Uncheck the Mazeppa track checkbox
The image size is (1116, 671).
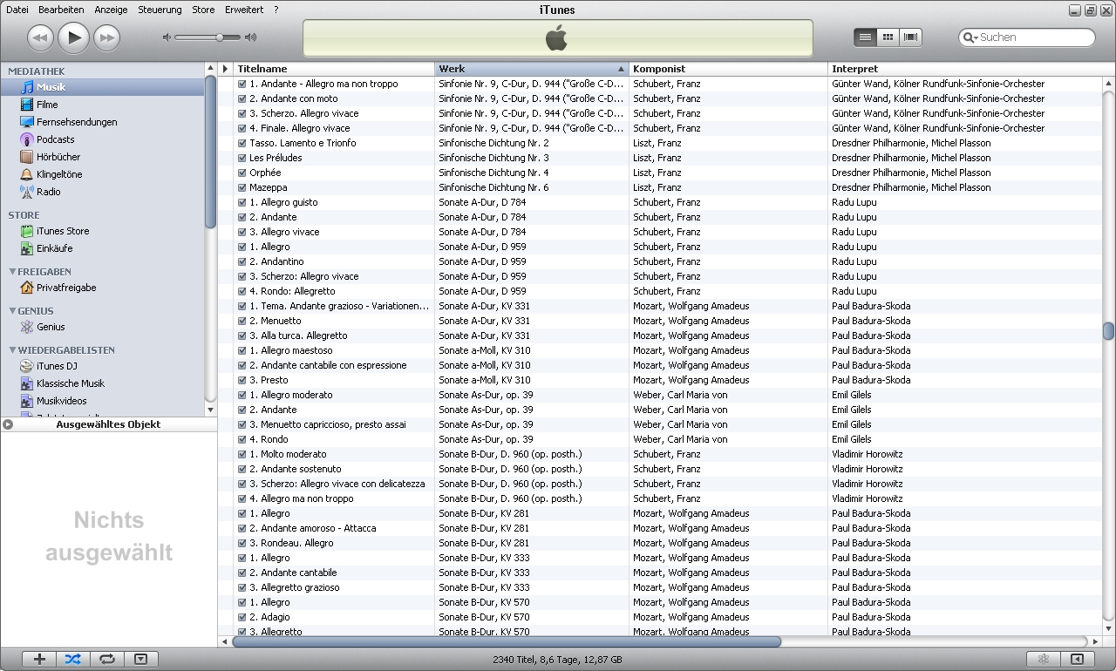click(242, 187)
